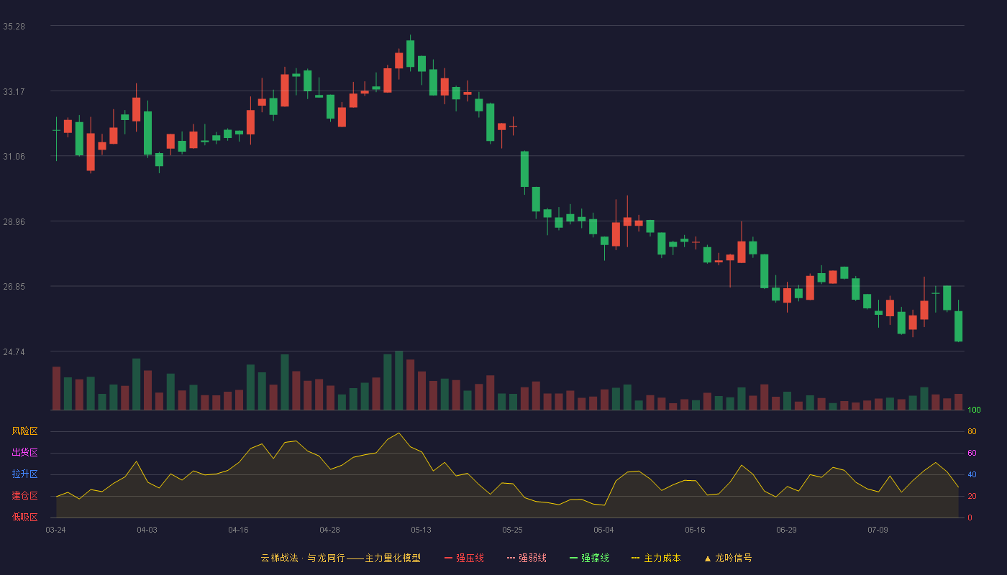Click the 06-29 date label
Image resolution: width=1007 pixels, height=575 pixels.
pyautogui.click(x=786, y=530)
